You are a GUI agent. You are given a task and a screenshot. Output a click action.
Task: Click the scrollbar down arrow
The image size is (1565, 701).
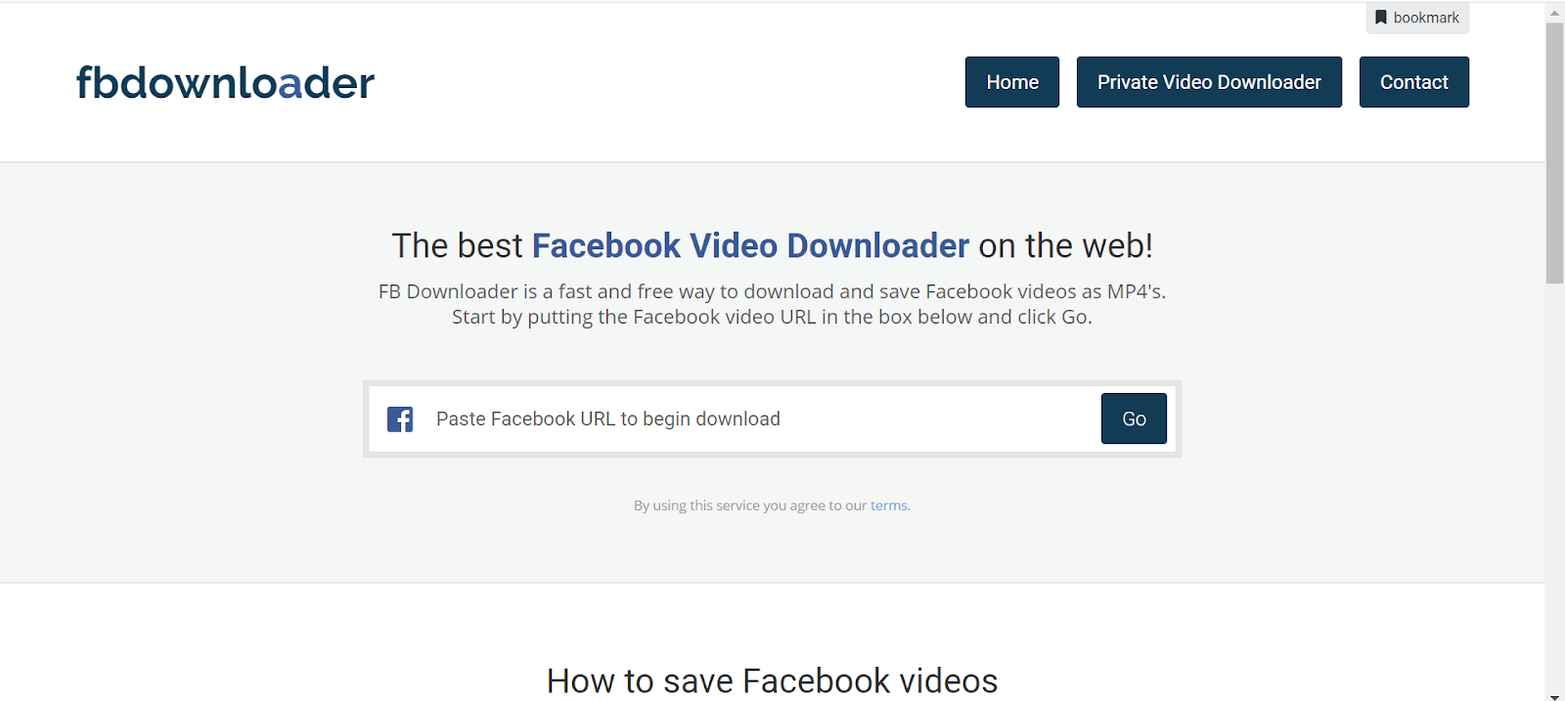(1555, 695)
